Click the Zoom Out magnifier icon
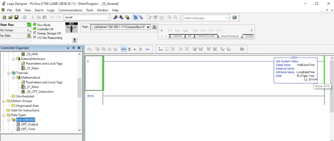The image size is (334, 141). (176, 18)
